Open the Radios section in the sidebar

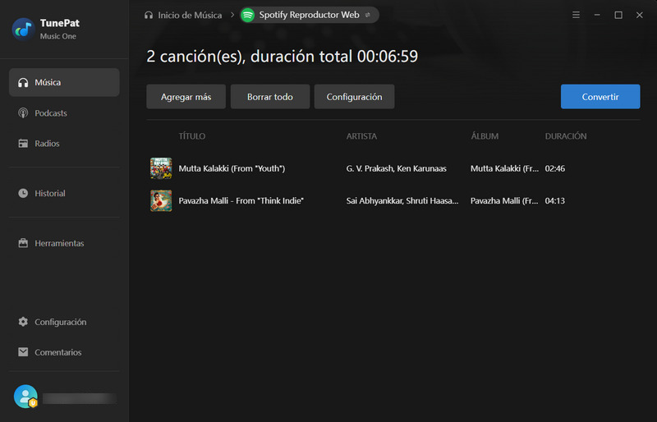[x=64, y=144]
